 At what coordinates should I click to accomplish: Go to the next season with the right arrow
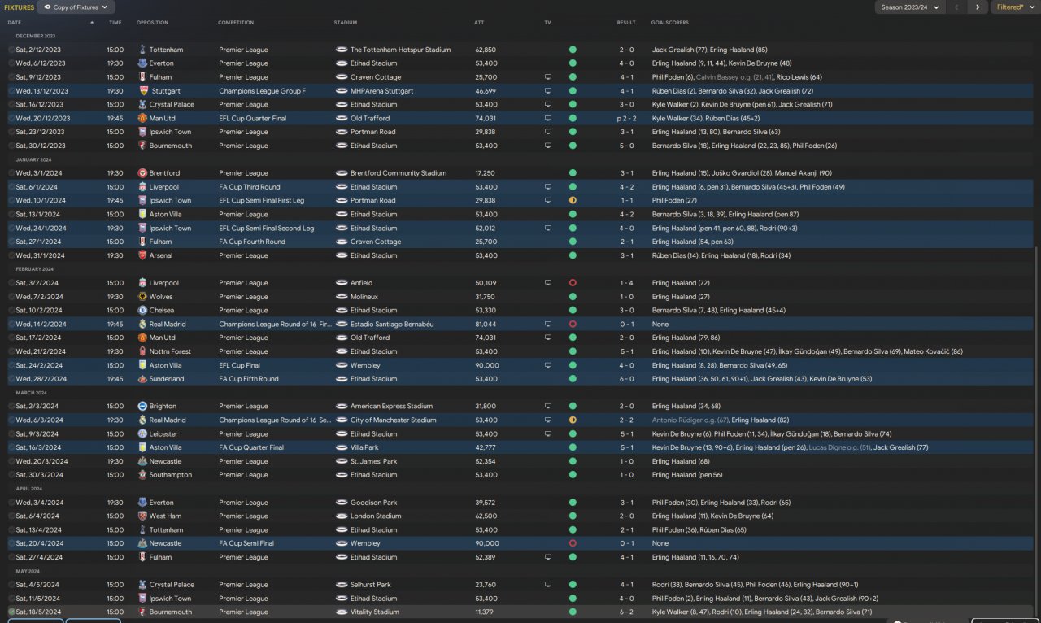tap(978, 7)
